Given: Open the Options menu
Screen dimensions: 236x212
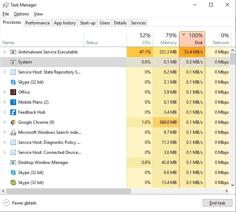Looking at the screenshot, I should pos(21,14).
